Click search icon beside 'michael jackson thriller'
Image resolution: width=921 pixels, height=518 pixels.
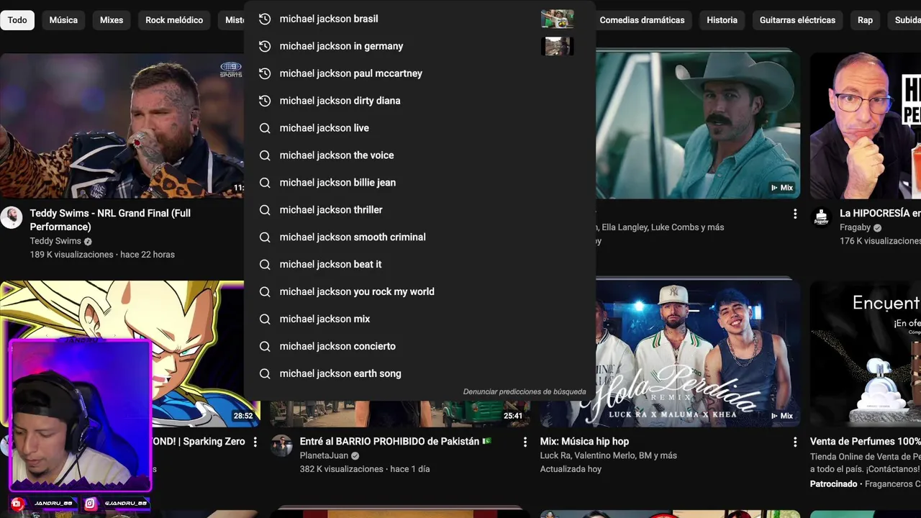[265, 210]
